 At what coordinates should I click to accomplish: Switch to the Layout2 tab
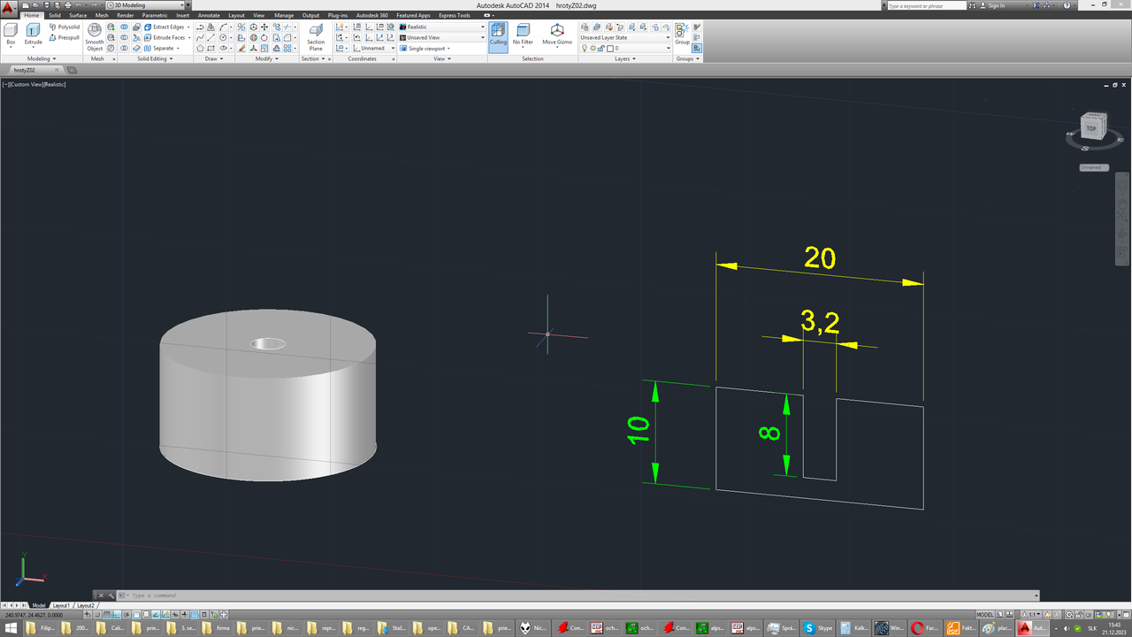click(86, 605)
